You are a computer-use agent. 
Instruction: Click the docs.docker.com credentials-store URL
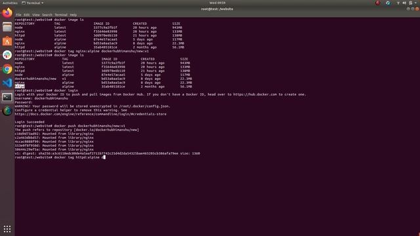coord(91,114)
